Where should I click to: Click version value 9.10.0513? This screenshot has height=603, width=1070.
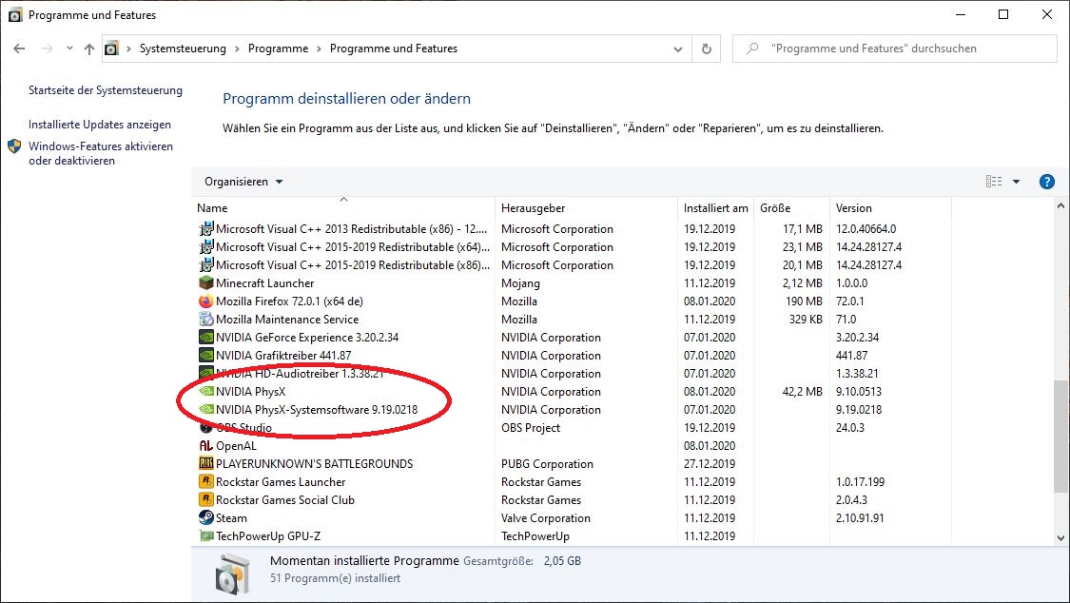point(859,392)
